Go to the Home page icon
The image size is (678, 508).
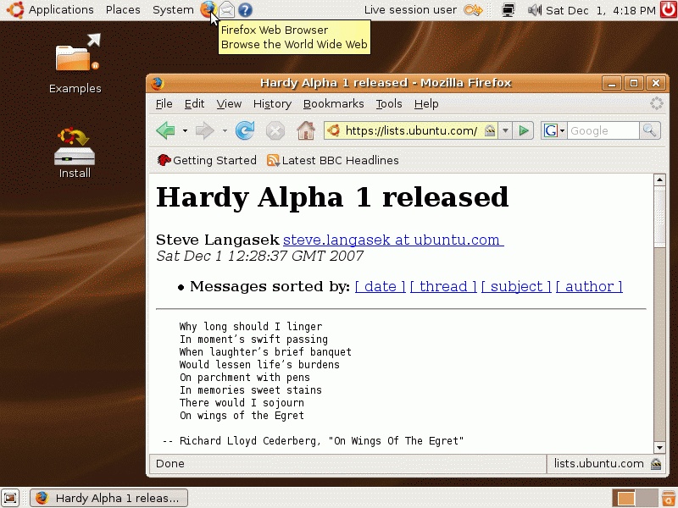[305, 130]
